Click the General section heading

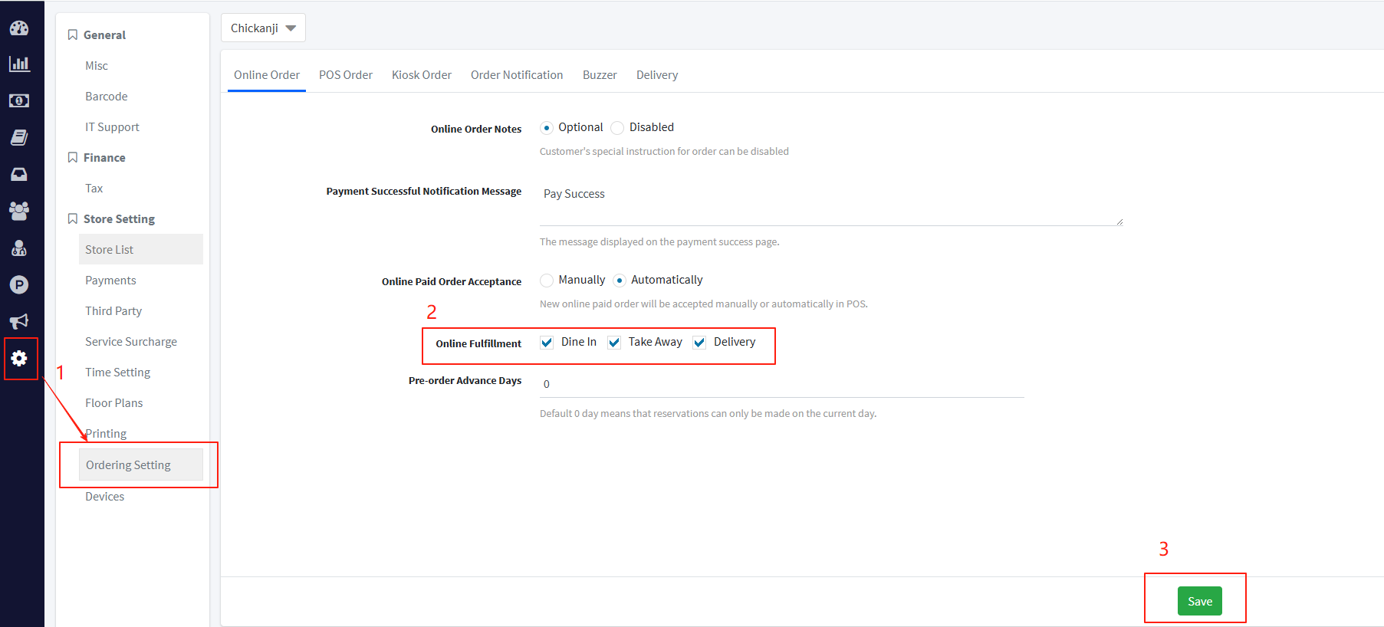[x=104, y=35]
